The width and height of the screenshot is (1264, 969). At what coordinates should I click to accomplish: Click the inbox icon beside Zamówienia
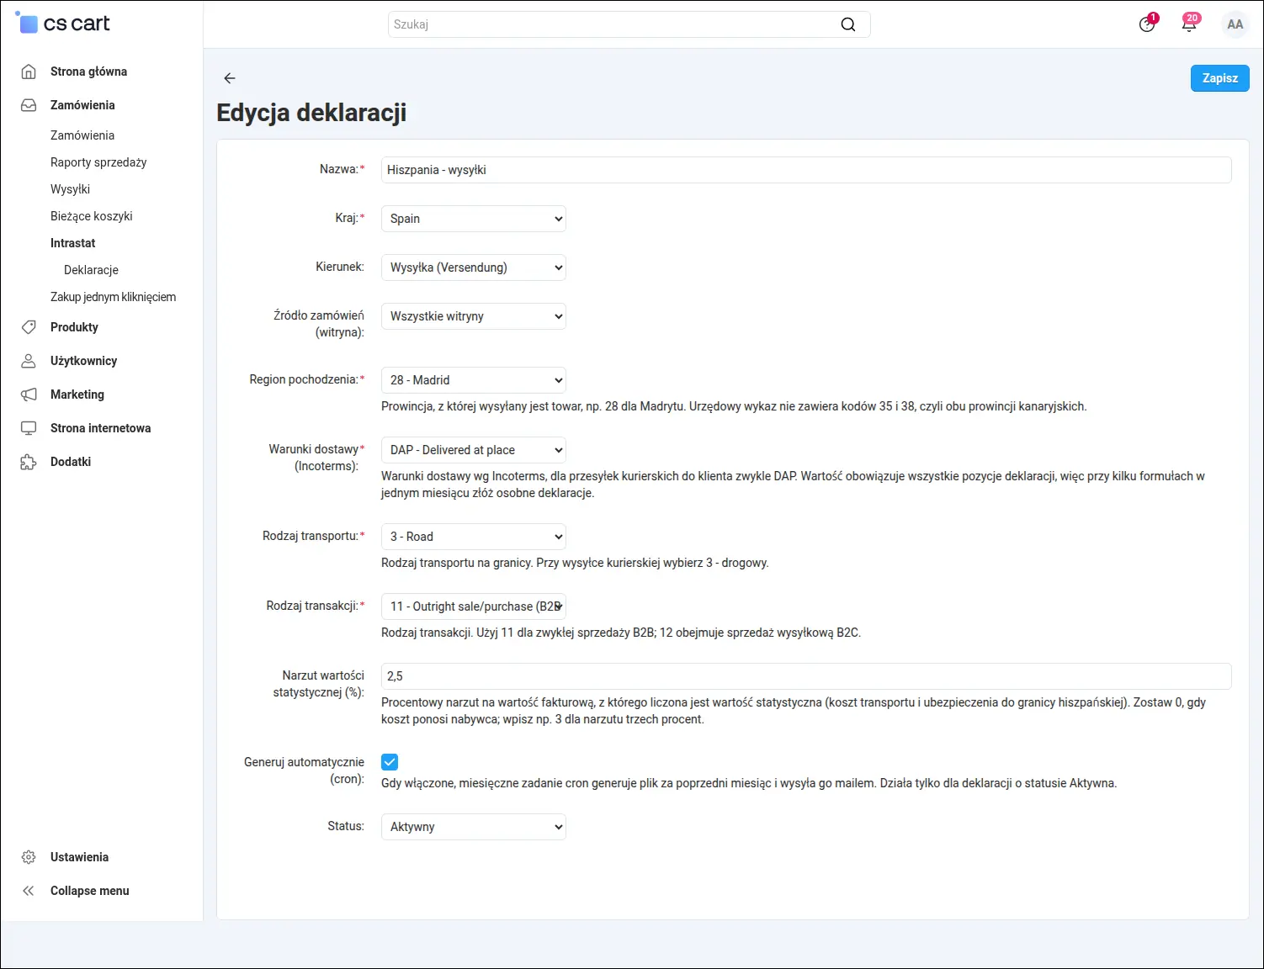(29, 105)
